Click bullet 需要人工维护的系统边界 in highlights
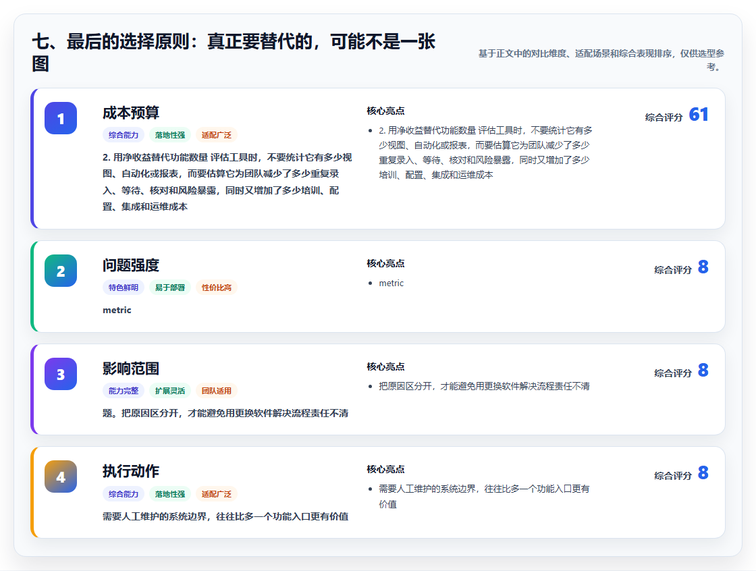 [484, 496]
